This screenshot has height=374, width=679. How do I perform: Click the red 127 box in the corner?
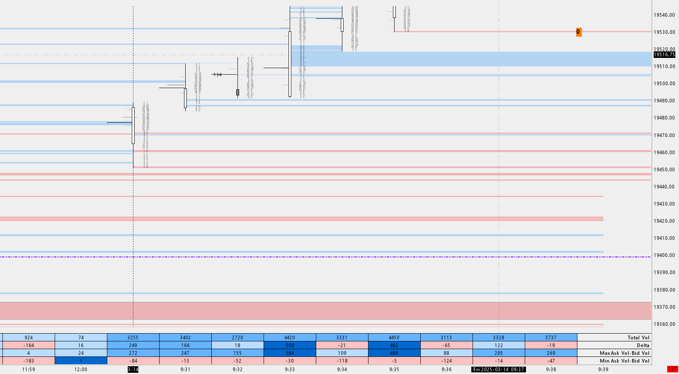pos(672,369)
